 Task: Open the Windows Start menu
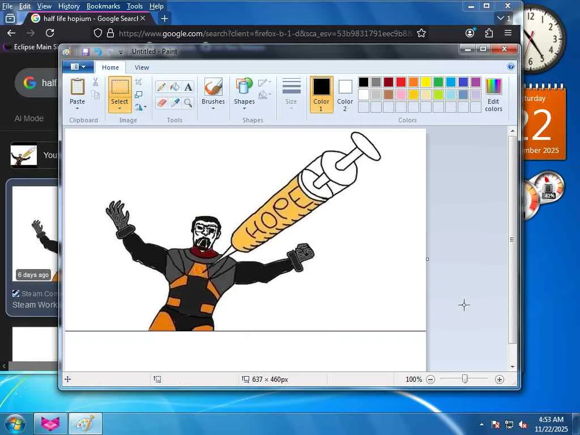pyautogui.click(x=15, y=424)
